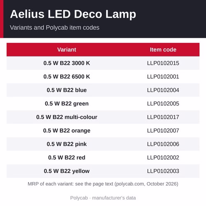Select the 0.5 W B22 red row
This screenshot has width=206, height=206.
tap(103, 157)
